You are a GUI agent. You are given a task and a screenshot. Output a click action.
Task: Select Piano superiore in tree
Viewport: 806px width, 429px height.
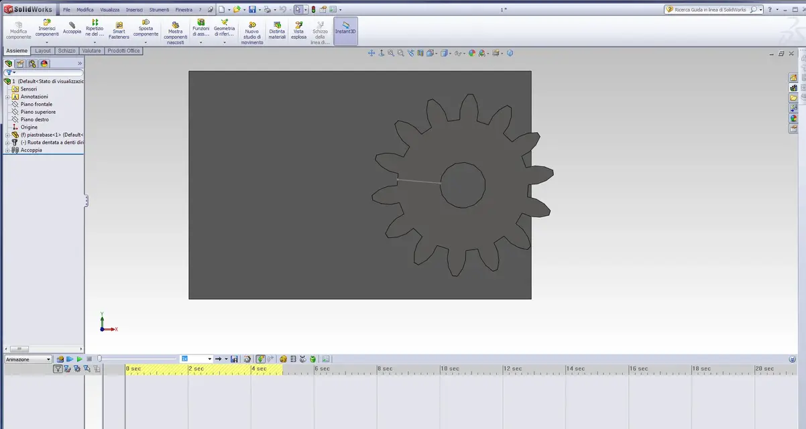coord(38,112)
